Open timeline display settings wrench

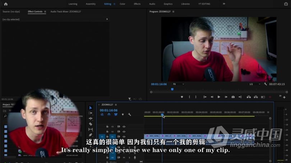coord(129,115)
